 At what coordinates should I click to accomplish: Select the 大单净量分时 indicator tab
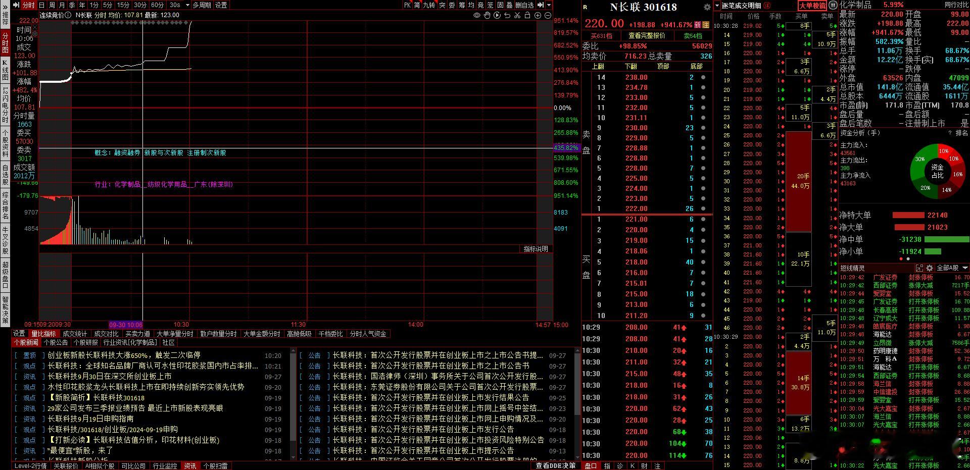[x=175, y=334]
